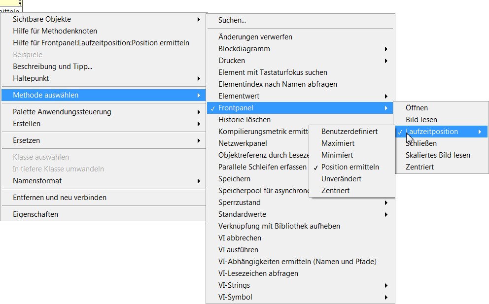The image size is (489, 304).
Task: Choose 'Benutzerdefiniert' position option
Action: click(349, 132)
